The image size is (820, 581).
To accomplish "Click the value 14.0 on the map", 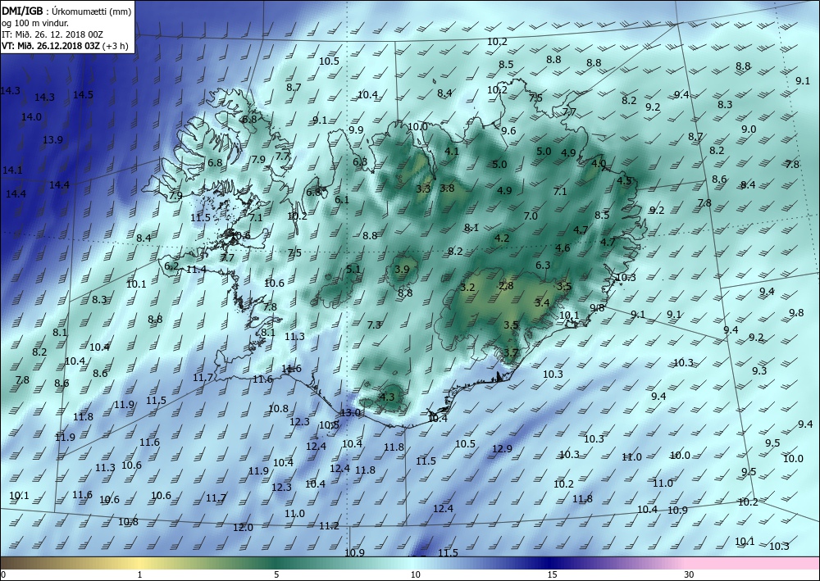I will pos(31,117).
